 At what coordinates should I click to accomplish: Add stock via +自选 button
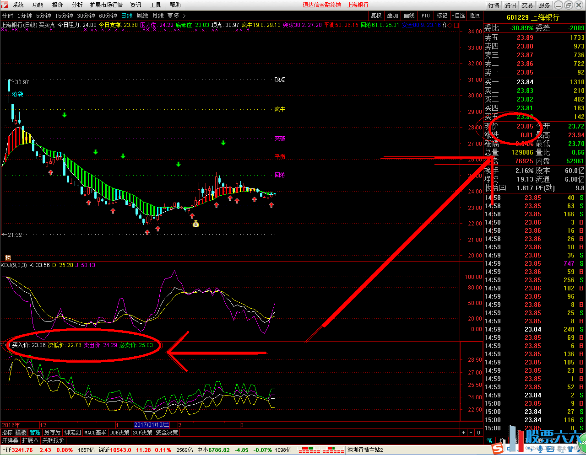pyautogui.click(x=459, y=16)
